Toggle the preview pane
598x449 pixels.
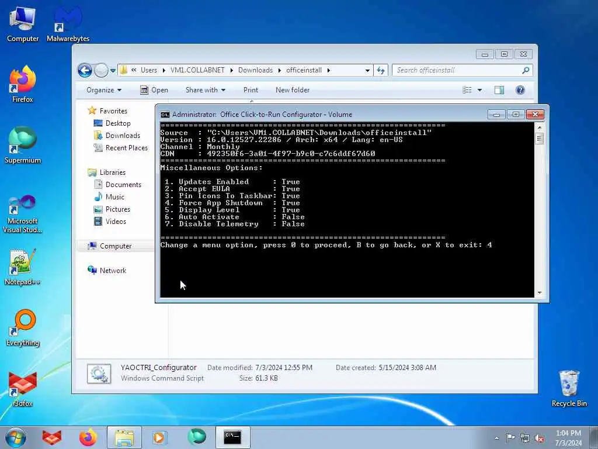[499, 90]
